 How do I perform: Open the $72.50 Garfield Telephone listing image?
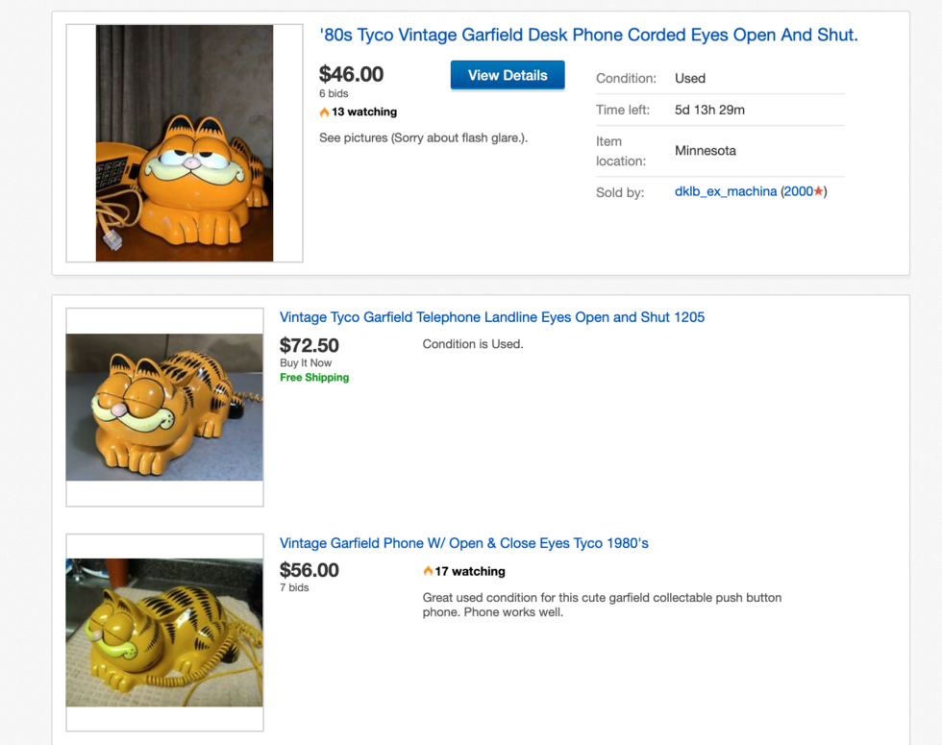click(164, 407)
